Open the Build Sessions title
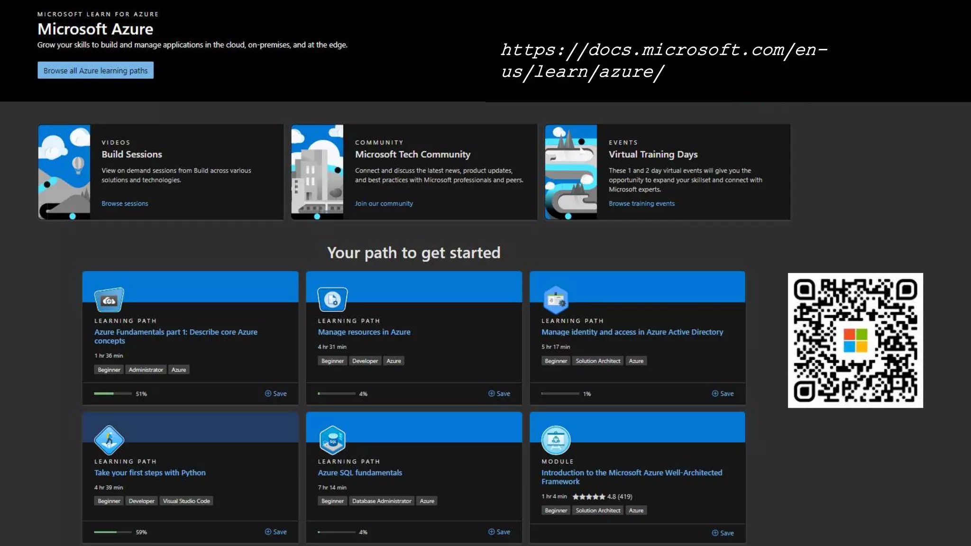The width and height of the screenshot is (971, 546). (132, 154)
